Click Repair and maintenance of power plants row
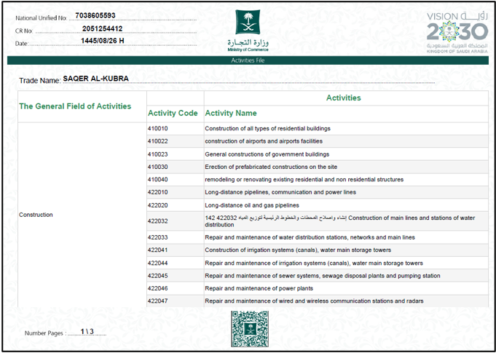496x353 pixels. pos(318,288)
